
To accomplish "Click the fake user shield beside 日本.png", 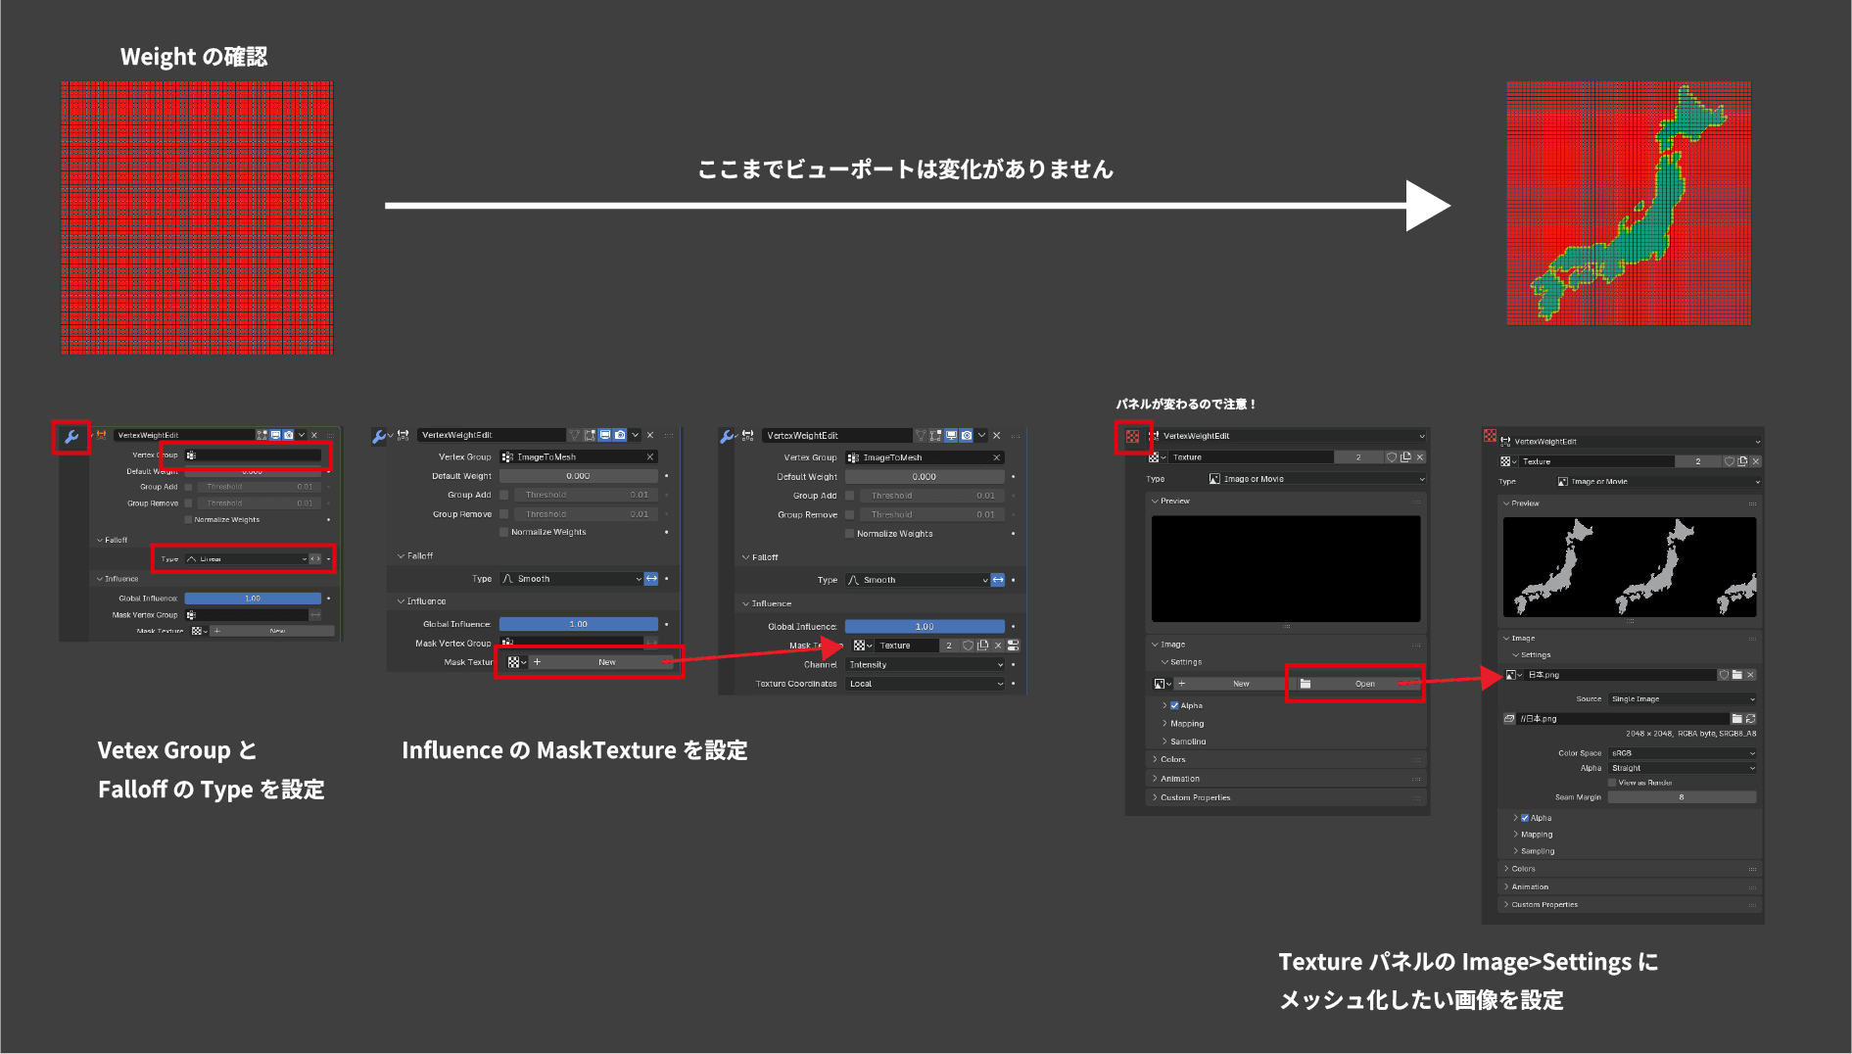I will click(1724, 675).
